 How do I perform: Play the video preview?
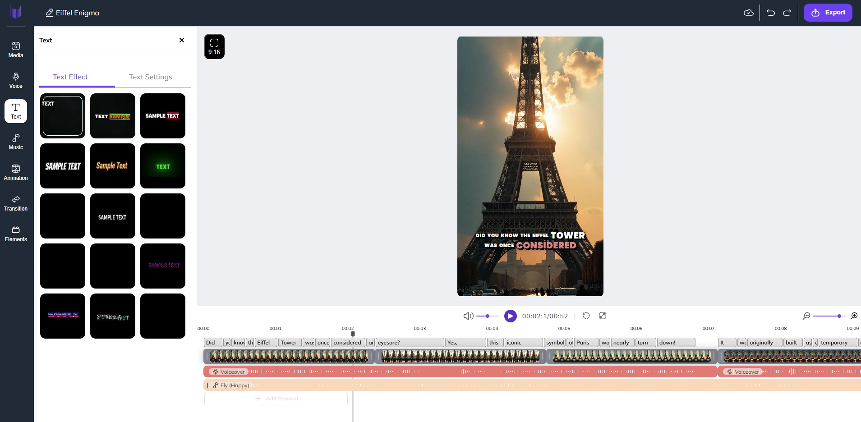511,316
